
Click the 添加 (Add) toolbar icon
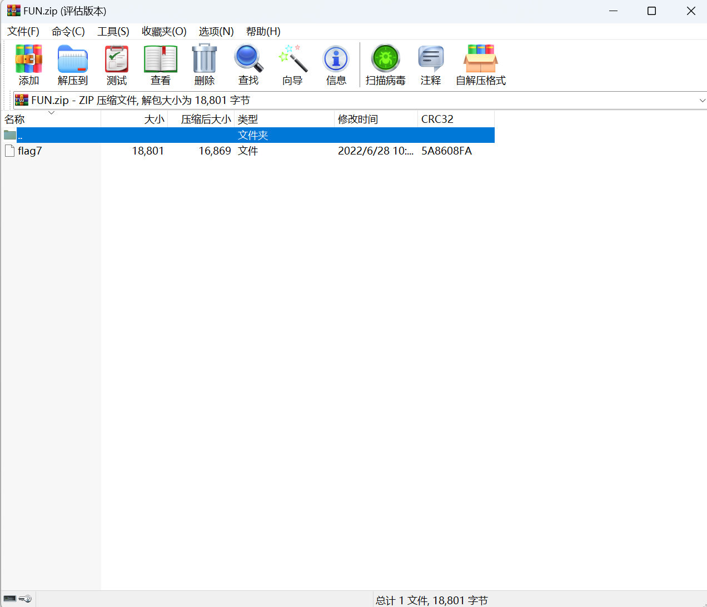[29, 59]
